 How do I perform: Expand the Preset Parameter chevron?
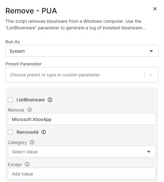pyautogui.click(x=150, y=75)
